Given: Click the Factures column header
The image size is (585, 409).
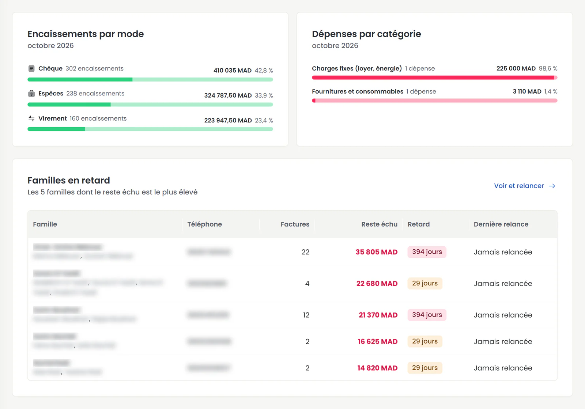Looking at the screenshot, I should [295, 224].
